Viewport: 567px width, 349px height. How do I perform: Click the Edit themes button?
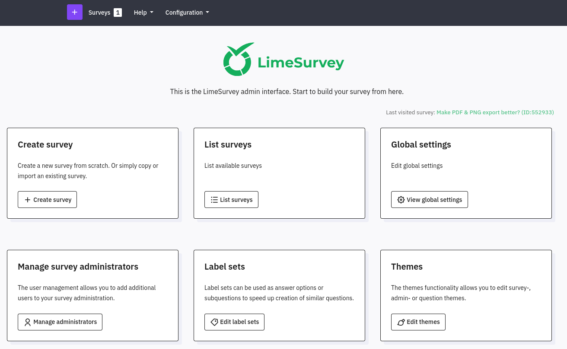[418, 322]
